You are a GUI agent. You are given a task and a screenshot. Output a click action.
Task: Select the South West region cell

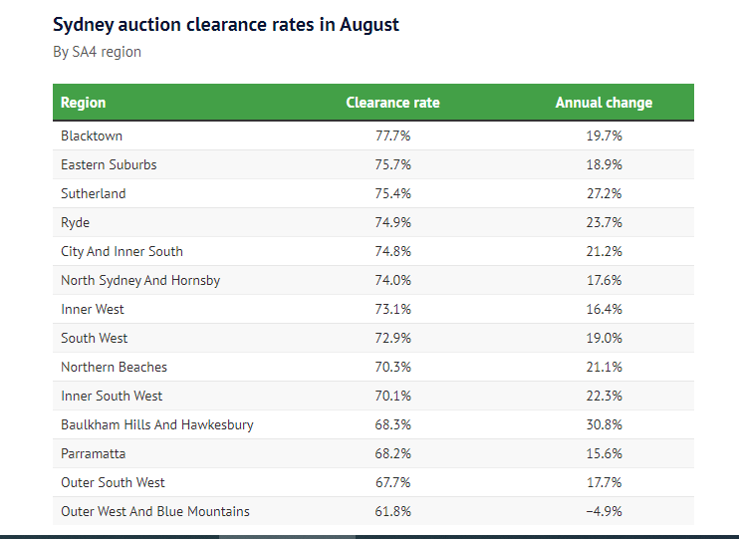(95, 338)
